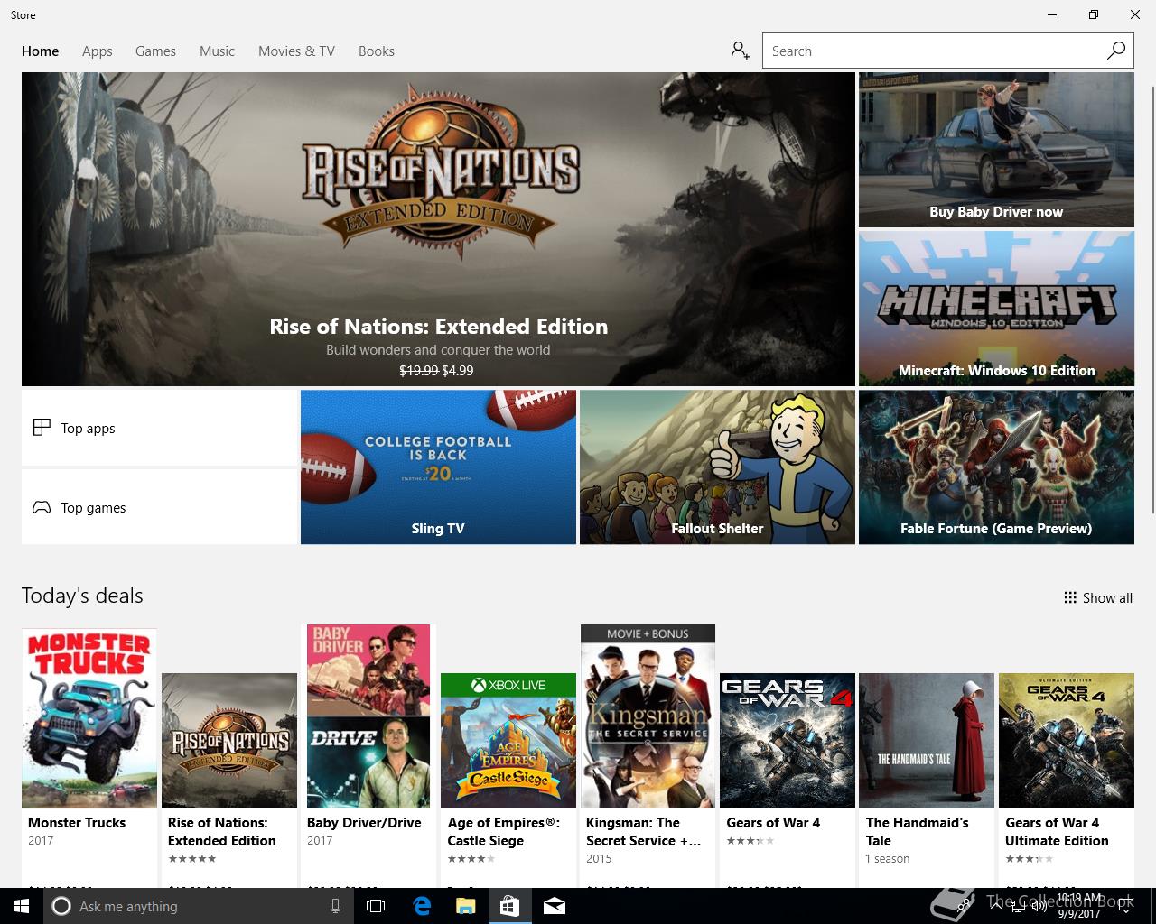Screen dimensions: 1156x924
Task: Click the Monster Trucks title text
Action: tap(77, 823)
